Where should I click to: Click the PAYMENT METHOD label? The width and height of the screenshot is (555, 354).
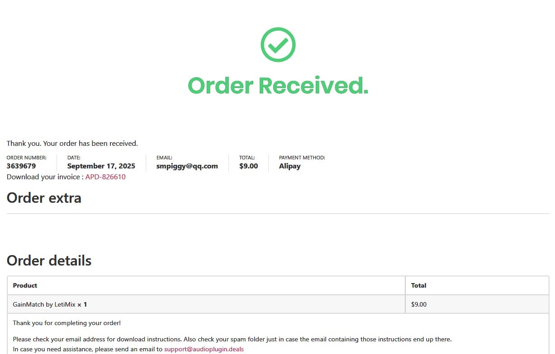302,158
